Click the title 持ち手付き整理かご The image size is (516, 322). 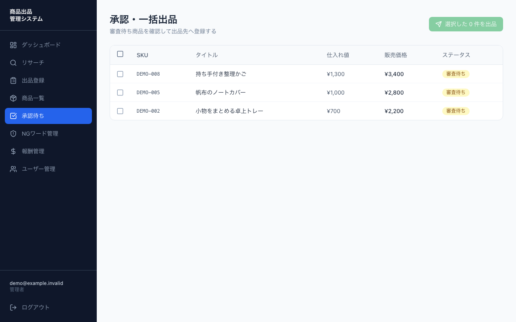221,74
